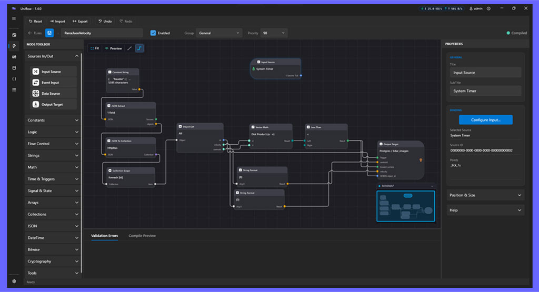Open the admin user account
The width and height of the screenshot is (539, 292).
pyautogui.click(x=476, y=8)
